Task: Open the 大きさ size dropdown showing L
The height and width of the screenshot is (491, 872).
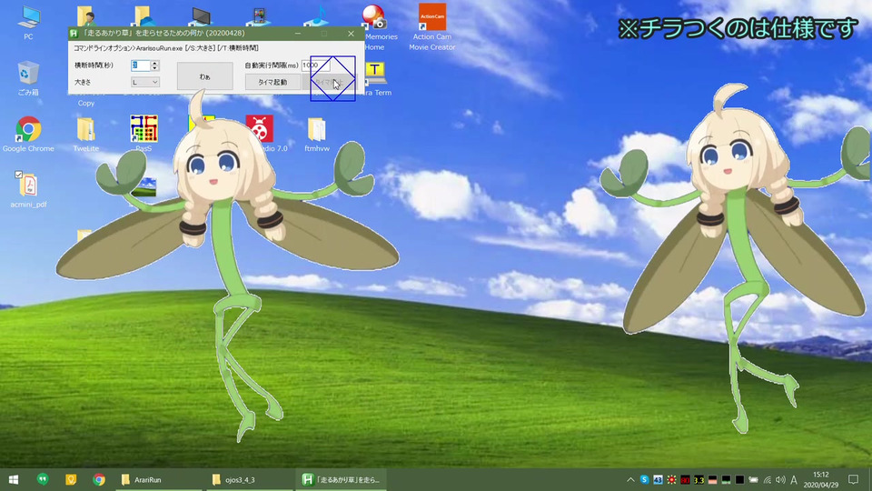Action: tap(145, 83)
